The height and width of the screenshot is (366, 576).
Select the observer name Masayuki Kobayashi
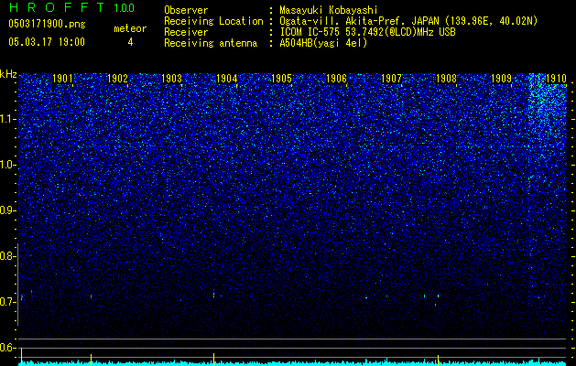click(329, 10)
